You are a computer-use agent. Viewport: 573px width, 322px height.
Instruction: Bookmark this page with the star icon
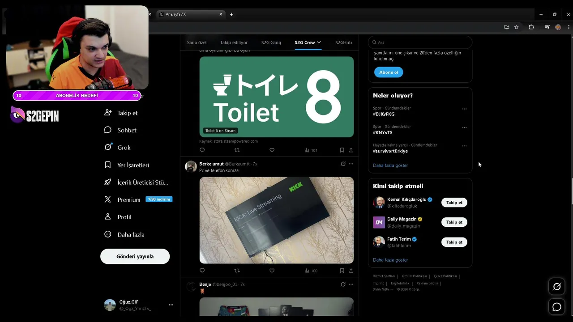point(516,27)
